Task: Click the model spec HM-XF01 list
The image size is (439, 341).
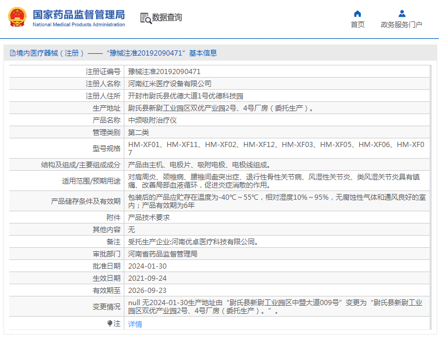Action: [x=276, y=149]
